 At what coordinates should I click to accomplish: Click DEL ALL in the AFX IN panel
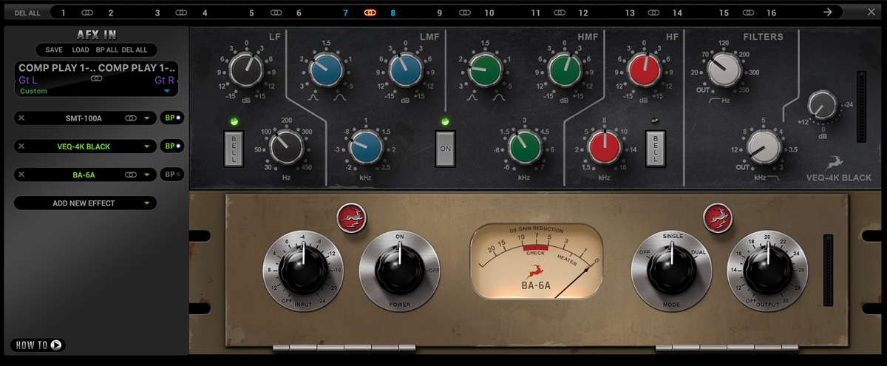click(x=135, y=50)
